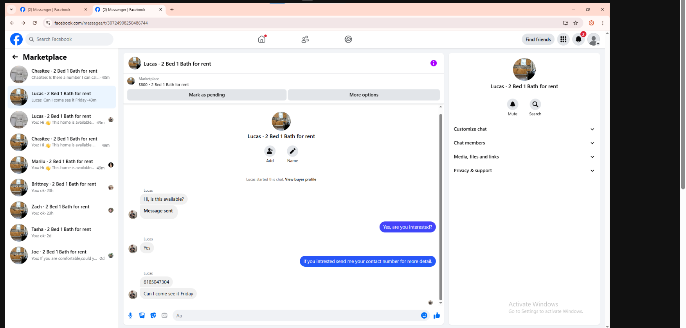
Task: Open Chasitee chat about number to call
Action: pyautogui.click(x=62, y=74)
